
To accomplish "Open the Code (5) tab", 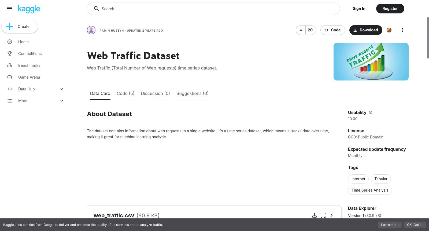I will point(125,93).
